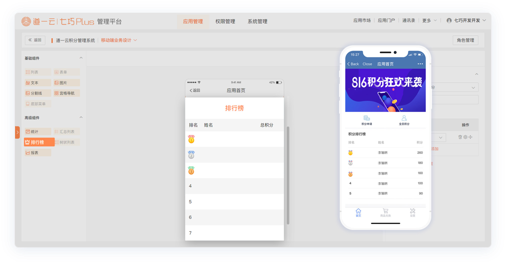Add the 统计 statistics component
This screenshot has height=264, width=506.
point(38,132)
